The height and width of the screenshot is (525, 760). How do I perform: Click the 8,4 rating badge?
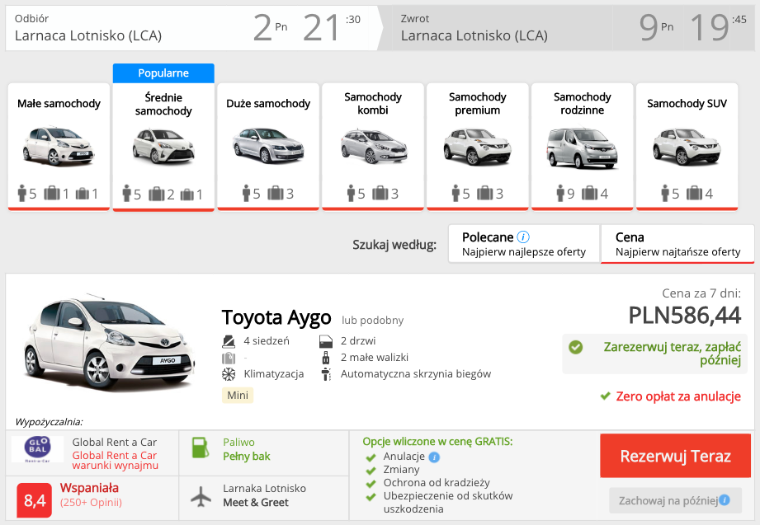(x=35, y=499)
